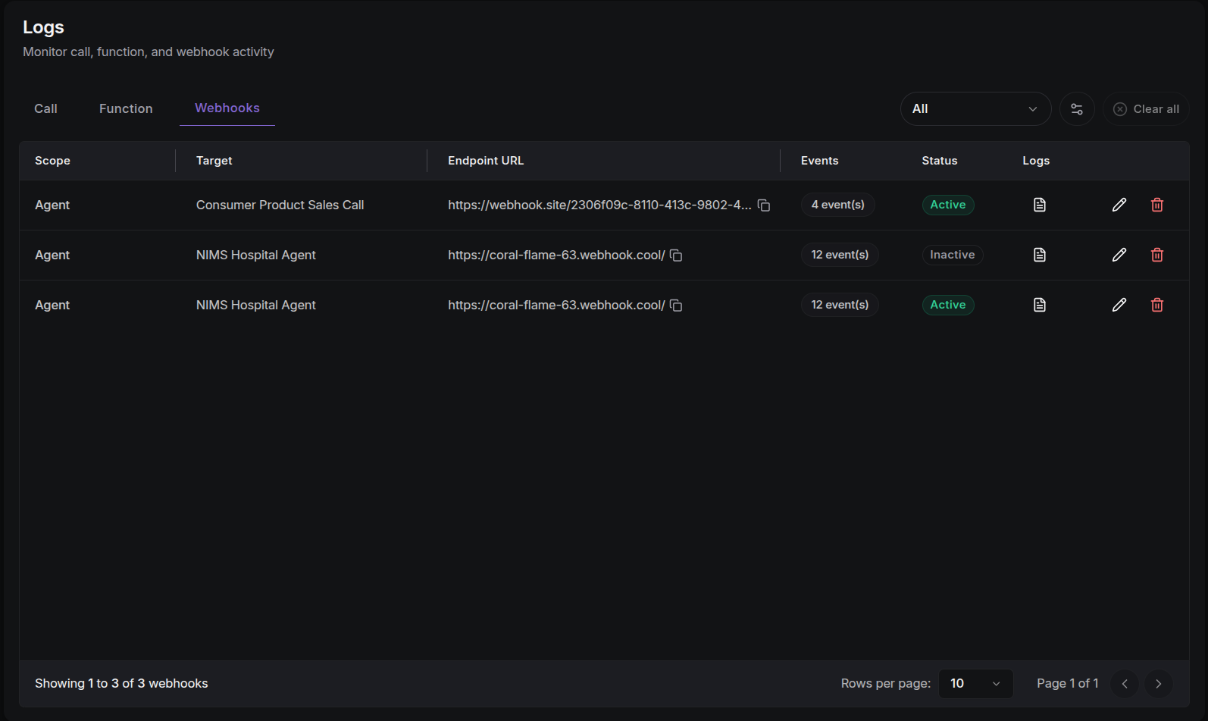Delete the Inactive NIMS Hospital Agent webhook

[x=1157, y=255]
